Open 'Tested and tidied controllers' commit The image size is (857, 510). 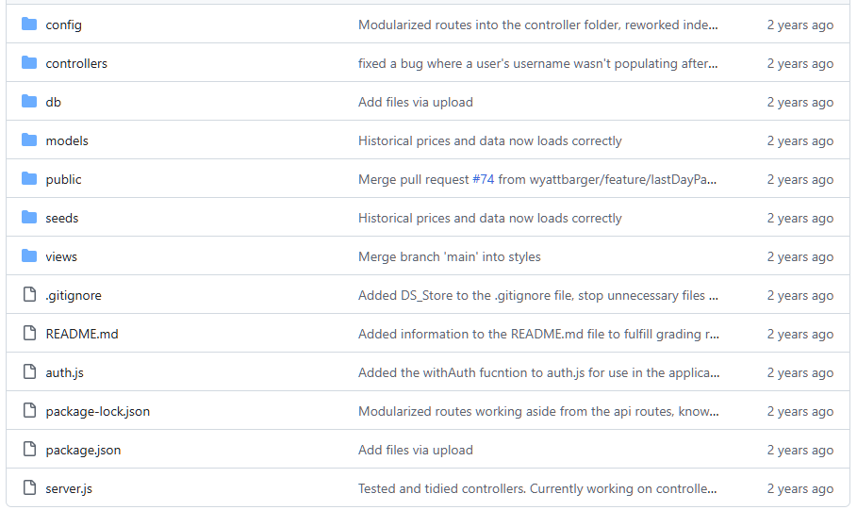(x=537, y=488)
